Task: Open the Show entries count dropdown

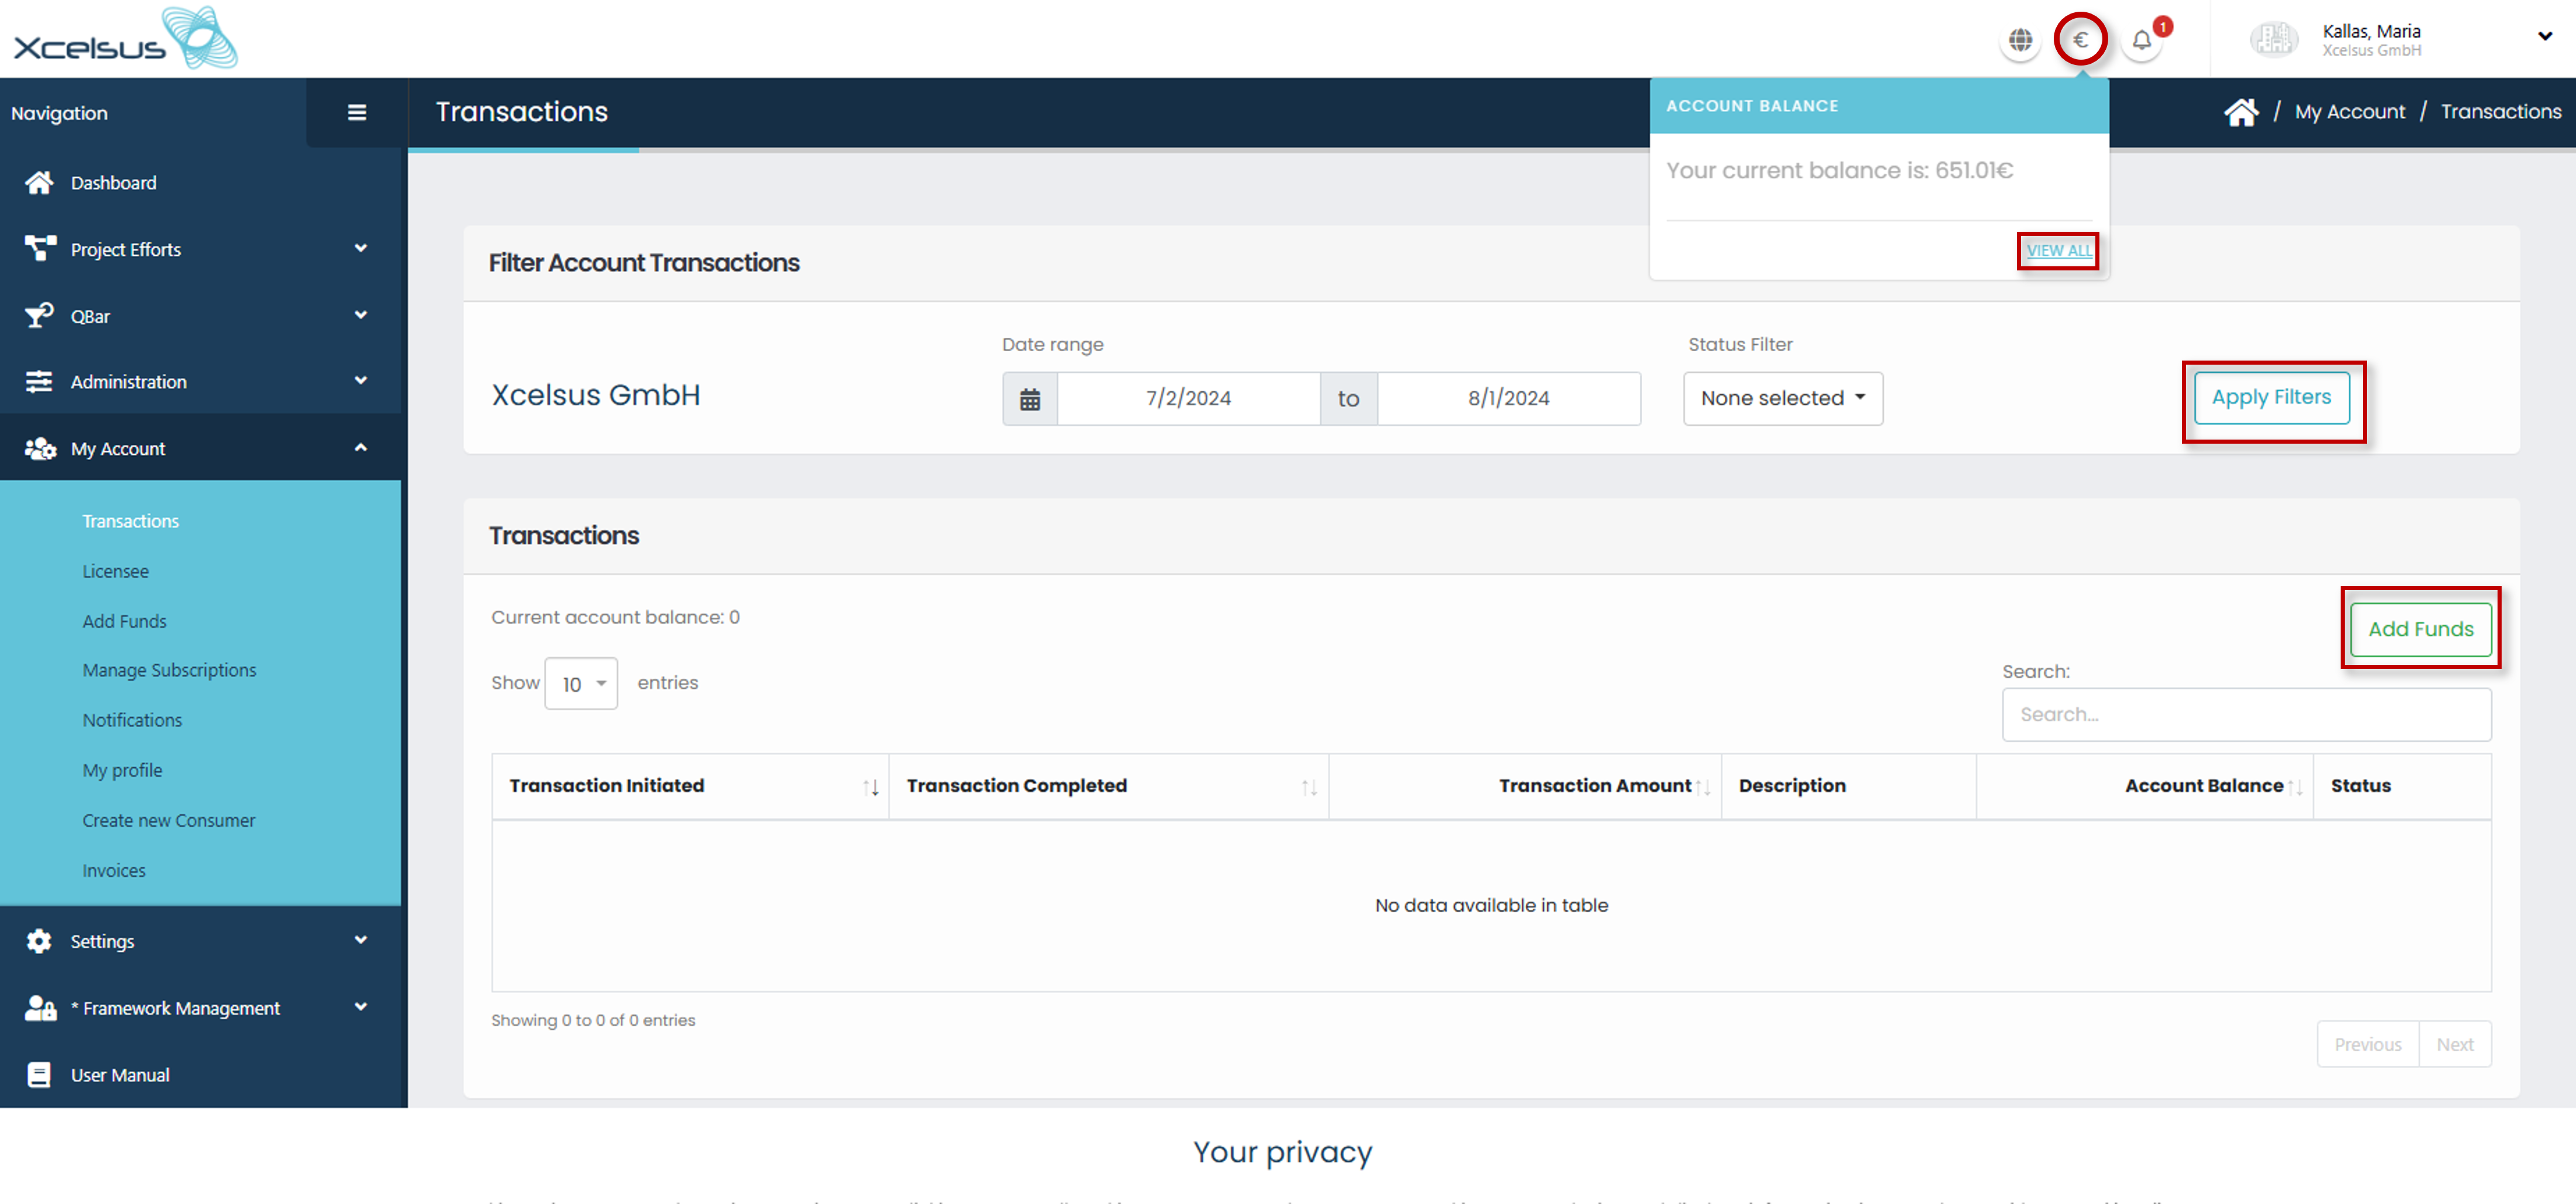Action: coord(581,684)
